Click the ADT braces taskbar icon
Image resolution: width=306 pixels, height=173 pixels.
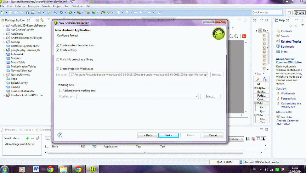(x=92, y=169)
